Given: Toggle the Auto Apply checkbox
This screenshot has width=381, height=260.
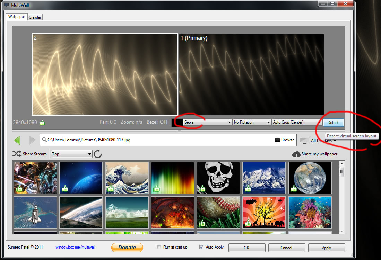Looking at the screenshot, I should click(201, 247).
